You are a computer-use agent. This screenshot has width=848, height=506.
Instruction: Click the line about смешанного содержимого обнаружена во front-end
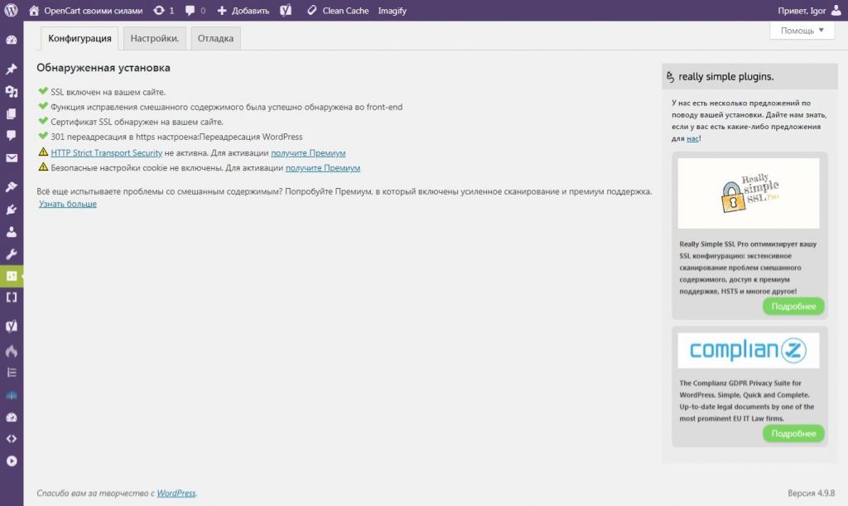click(227, 107)
